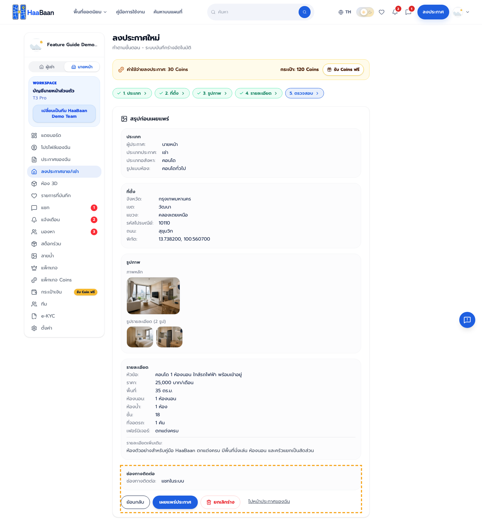Open มองหา in the sidebar

64,232
